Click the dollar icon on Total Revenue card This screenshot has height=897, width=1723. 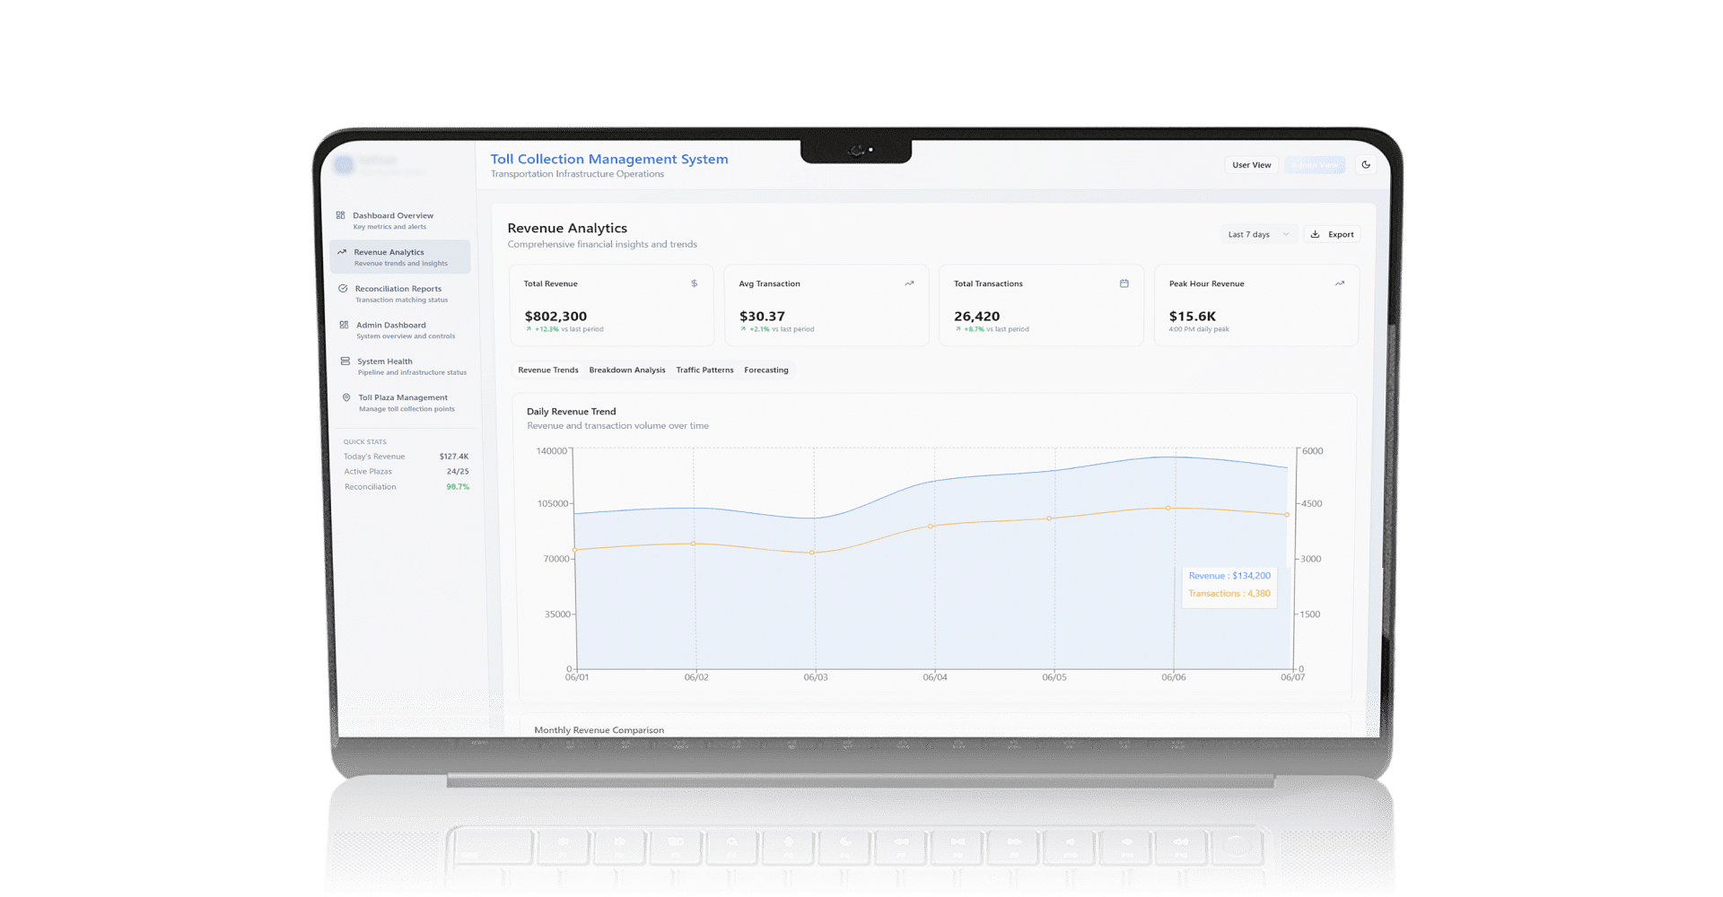click(x=694, y=283)
